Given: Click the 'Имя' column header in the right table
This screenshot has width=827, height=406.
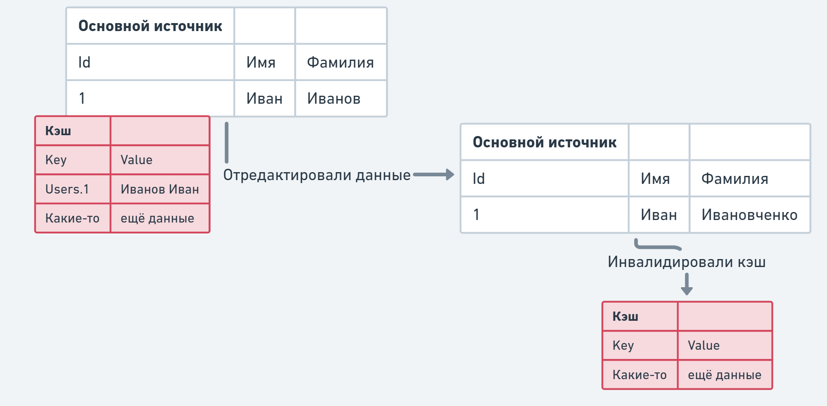Looking at the screenshot, I should pyautogui.click(x=655, y=179).
